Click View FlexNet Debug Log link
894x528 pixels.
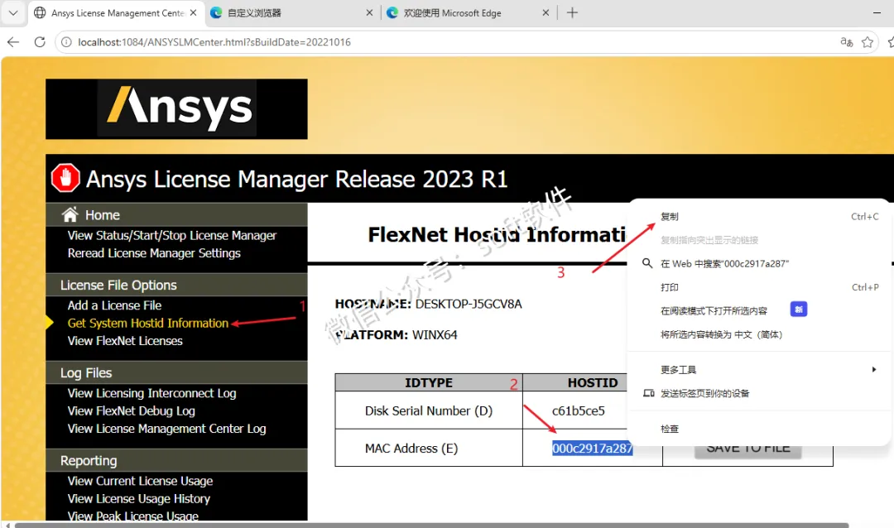[x=131, y=410]
